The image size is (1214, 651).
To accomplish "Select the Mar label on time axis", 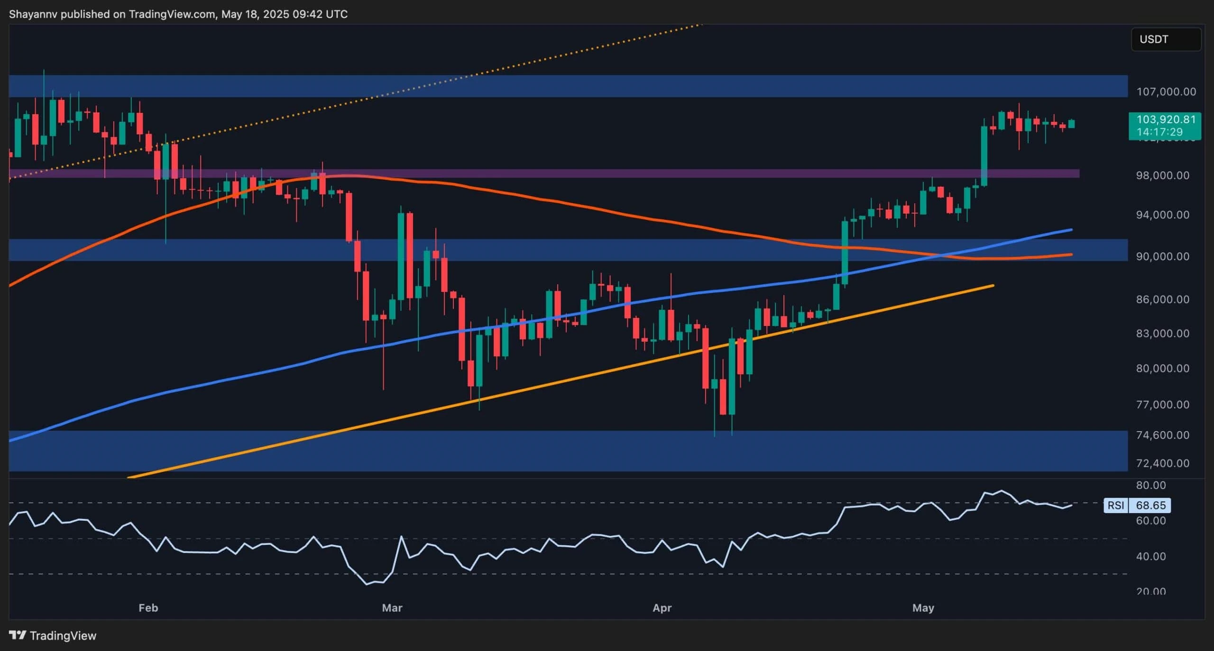I will click(x=392, y=607).
